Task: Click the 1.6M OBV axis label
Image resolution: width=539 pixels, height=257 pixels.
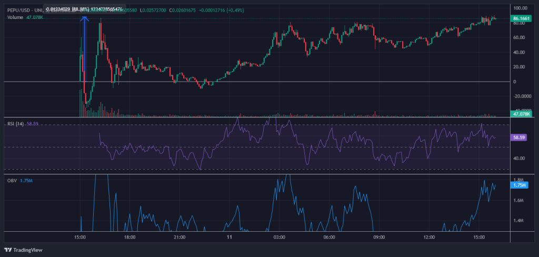Action: tap(518, 200)
